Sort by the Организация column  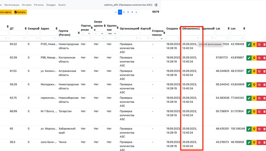point(138,28)
